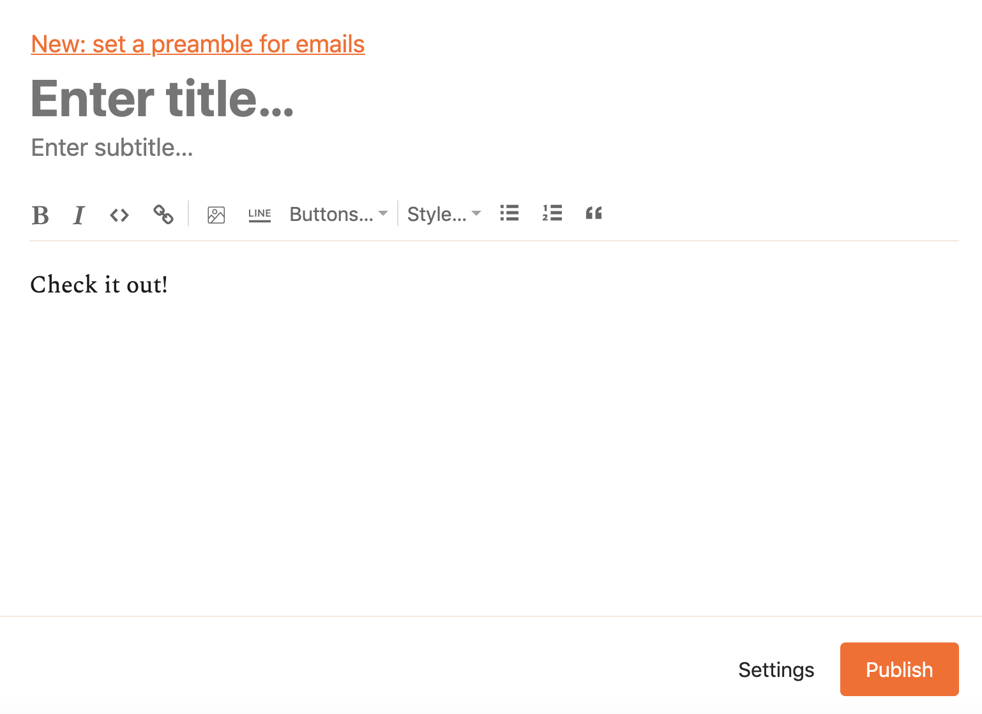Open the Style dropdown

[x=438, y=215]
